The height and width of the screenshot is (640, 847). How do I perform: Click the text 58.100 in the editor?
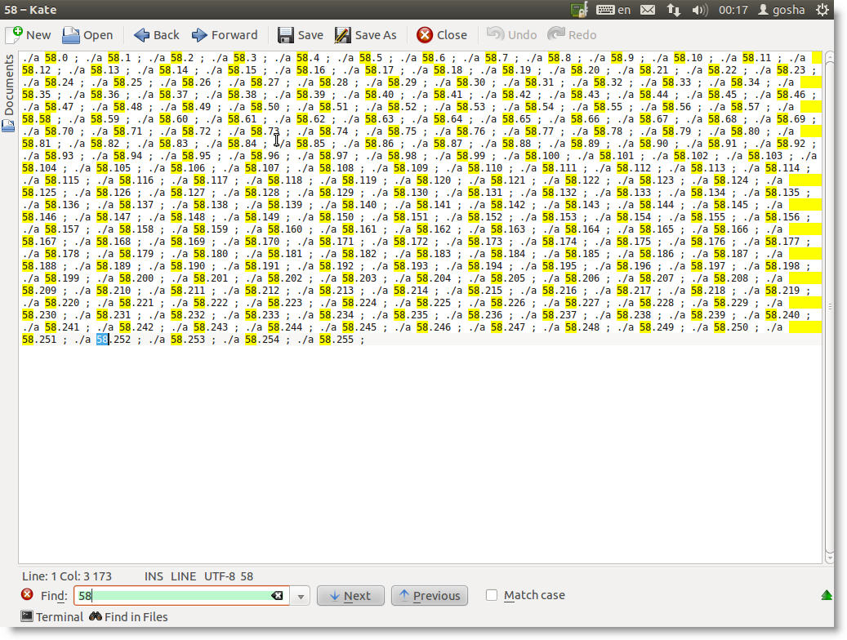542,156
